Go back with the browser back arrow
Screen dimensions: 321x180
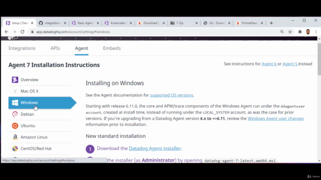coord(7,32)
